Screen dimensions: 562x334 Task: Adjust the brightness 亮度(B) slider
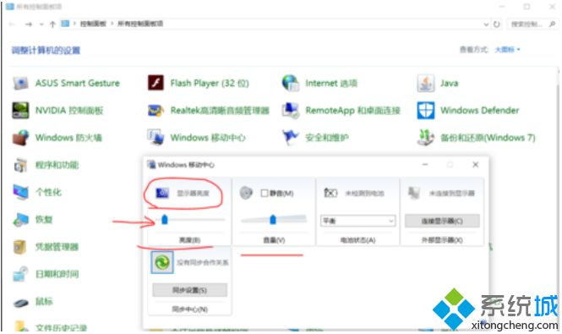(x=165, y=219)
